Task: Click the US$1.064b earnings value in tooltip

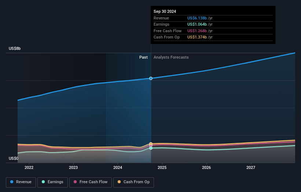Action: tap(197, 24)
